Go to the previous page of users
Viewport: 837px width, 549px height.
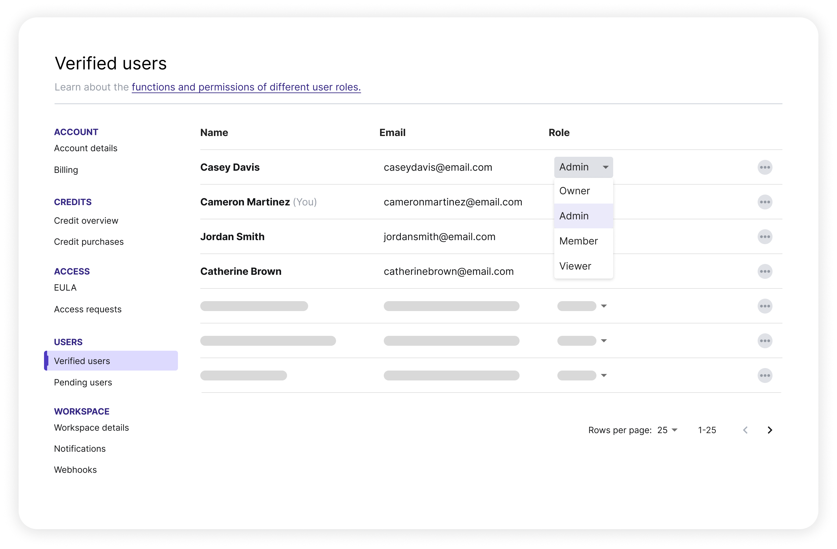[746, 430]
